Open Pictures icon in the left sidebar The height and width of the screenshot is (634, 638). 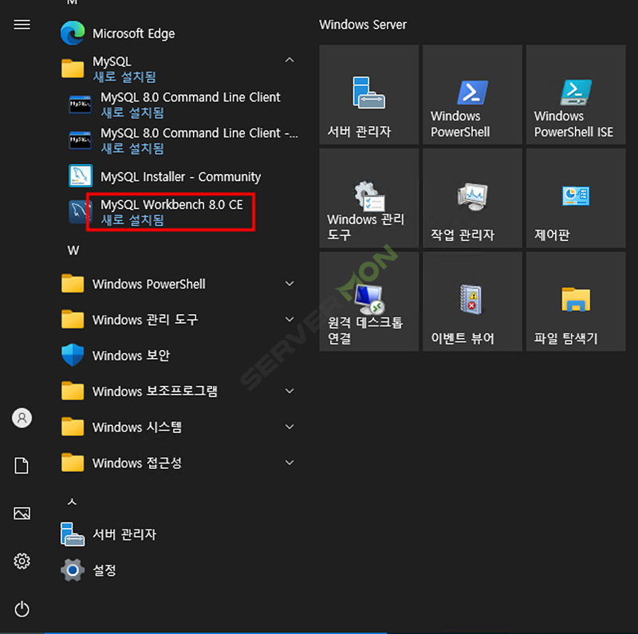point(22,513)
